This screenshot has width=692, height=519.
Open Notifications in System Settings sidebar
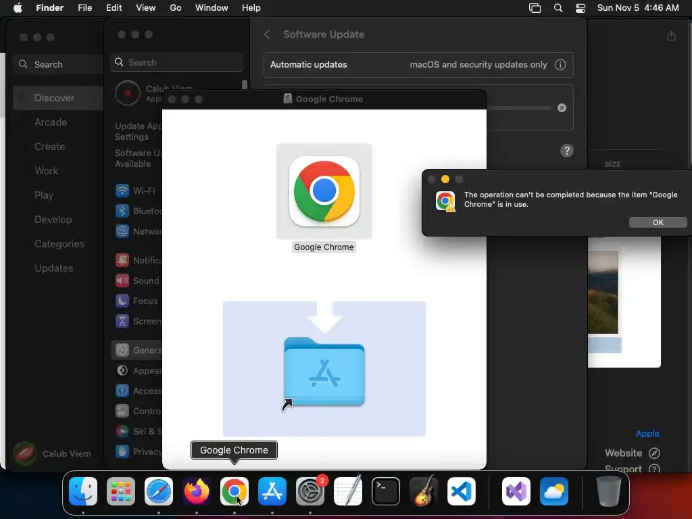[137, 260]
